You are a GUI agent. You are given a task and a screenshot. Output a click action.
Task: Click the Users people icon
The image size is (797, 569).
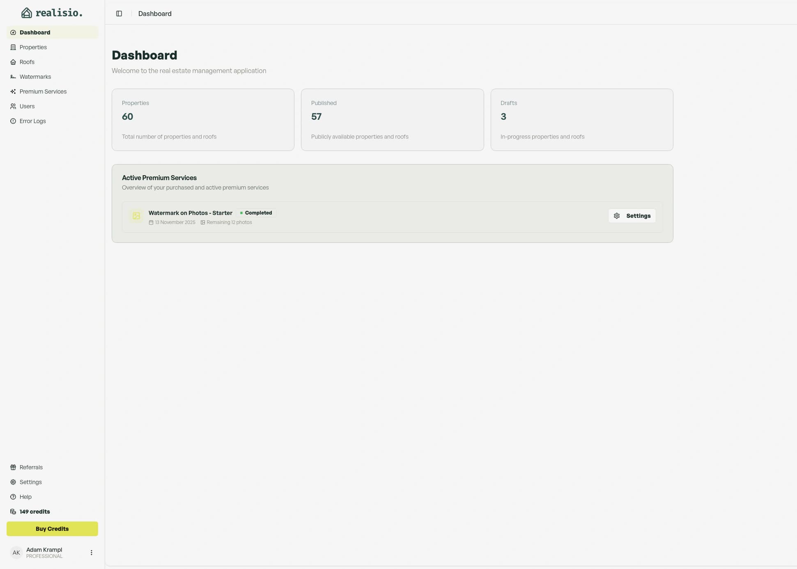pos(13,106)
